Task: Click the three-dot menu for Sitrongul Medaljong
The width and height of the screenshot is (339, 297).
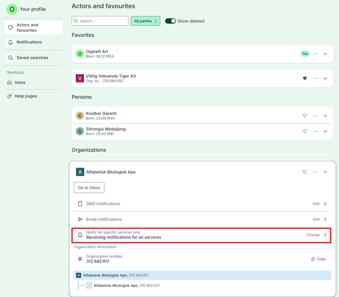Action: [315, 131]
